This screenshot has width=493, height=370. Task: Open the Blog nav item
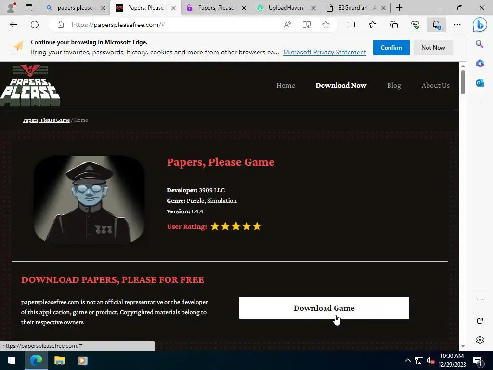point(394,85)
